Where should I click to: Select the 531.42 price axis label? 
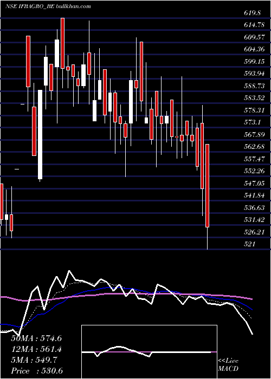pyautogui.click(x=254, y=220)
